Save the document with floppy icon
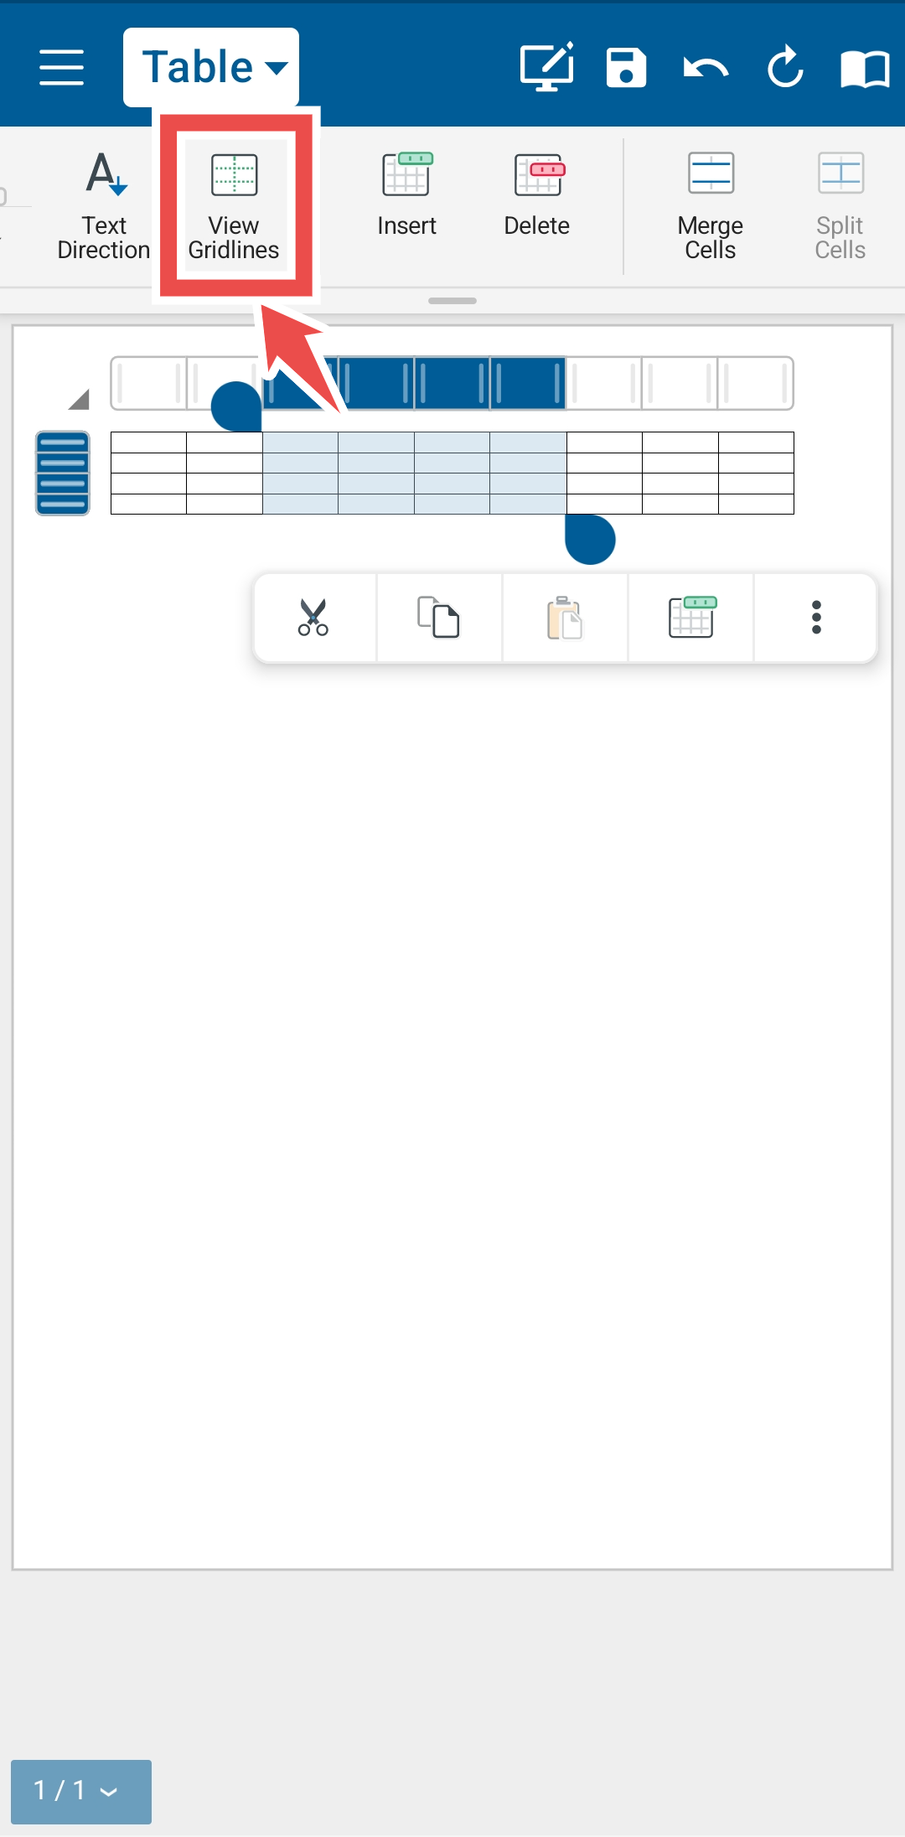The height and width of the screenshot is (1837, 905). [x=626, y=67]
